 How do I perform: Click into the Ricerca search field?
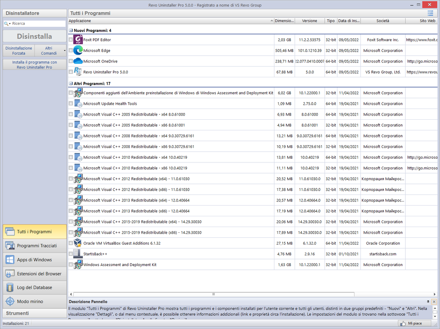(38, 23)
